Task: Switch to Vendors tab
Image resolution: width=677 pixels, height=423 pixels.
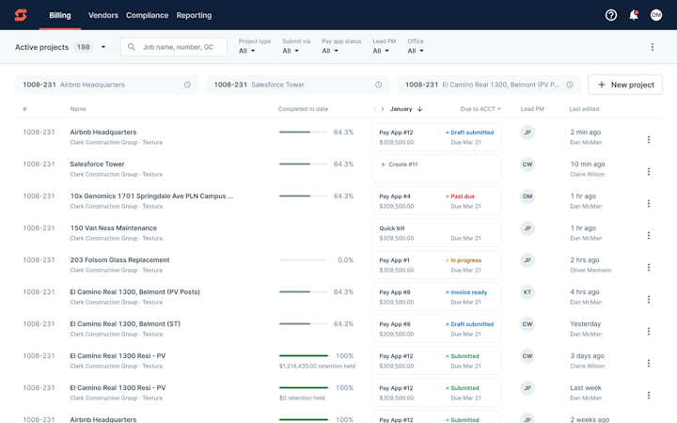Action: pyautogui.click(x=103, y=15)
